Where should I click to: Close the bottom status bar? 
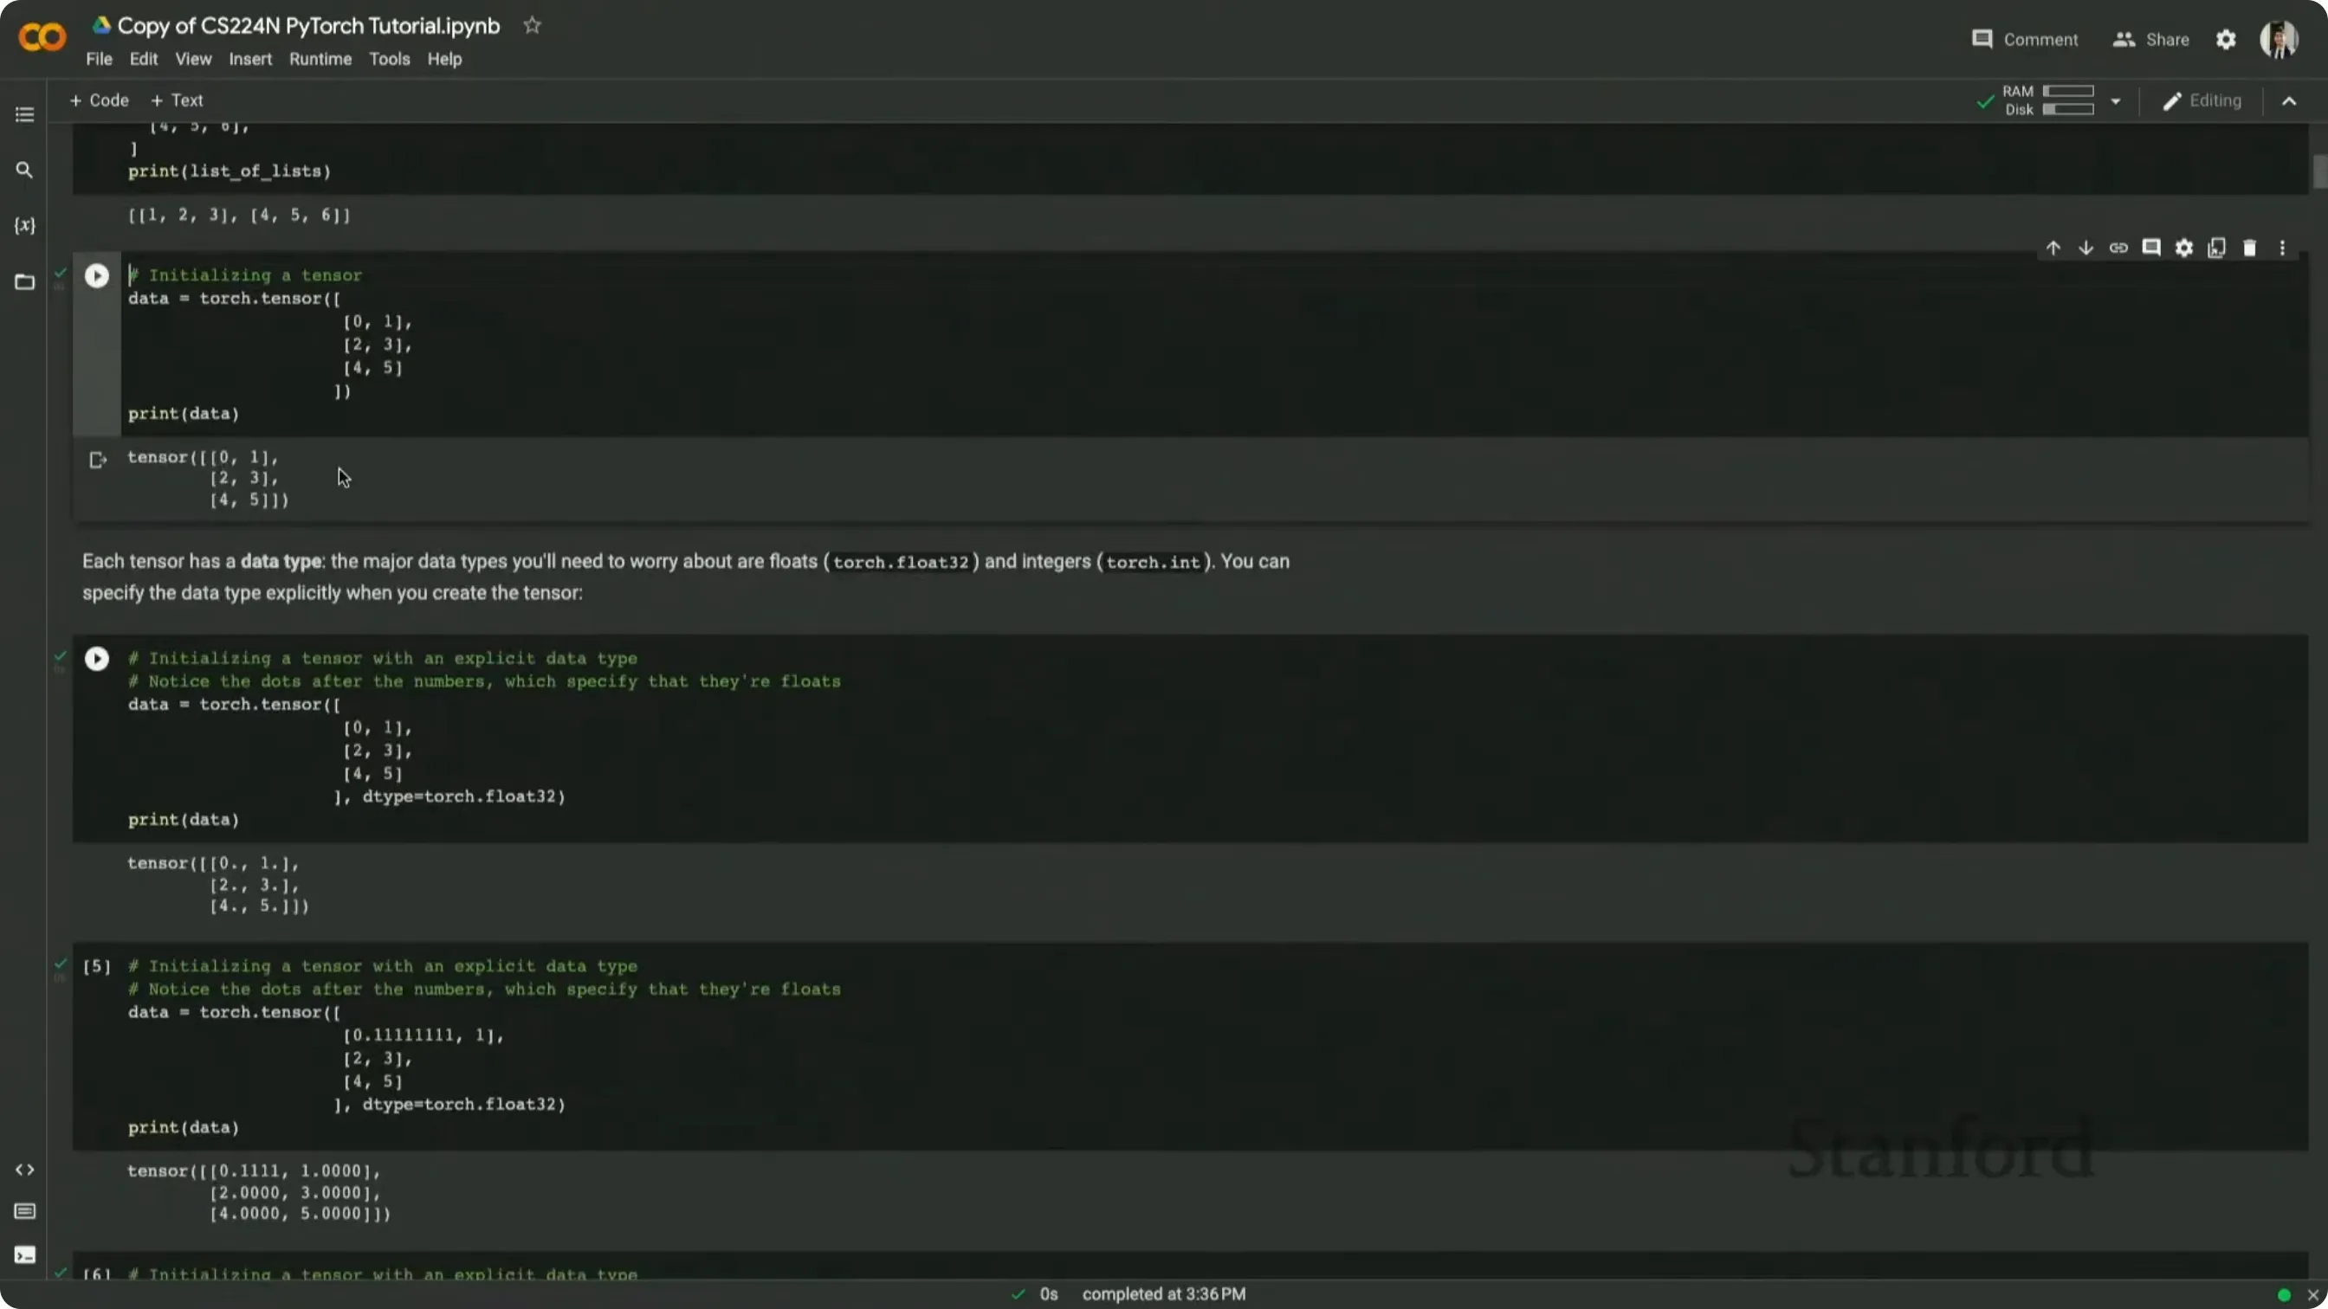click(x=2313, y=1294)
